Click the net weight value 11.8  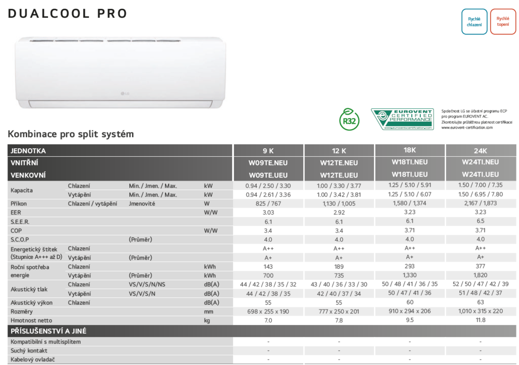click(x=480, y=320)
